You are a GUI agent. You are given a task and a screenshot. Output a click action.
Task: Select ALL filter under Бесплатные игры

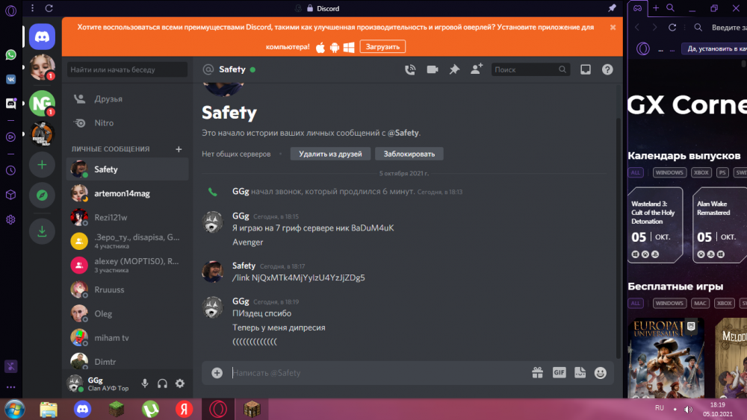point(636,303)
